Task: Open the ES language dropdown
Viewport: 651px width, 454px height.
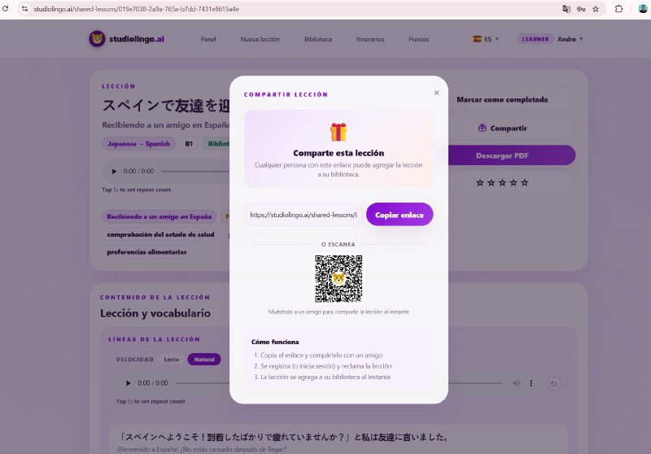Action: point(486,39)
